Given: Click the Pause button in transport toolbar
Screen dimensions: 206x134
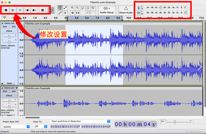Looking at the screenshot, I should [x=6, y=10].
